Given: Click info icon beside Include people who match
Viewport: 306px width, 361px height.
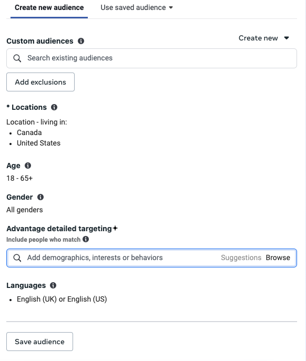Looking at the screenshot, I should (86, 239).
